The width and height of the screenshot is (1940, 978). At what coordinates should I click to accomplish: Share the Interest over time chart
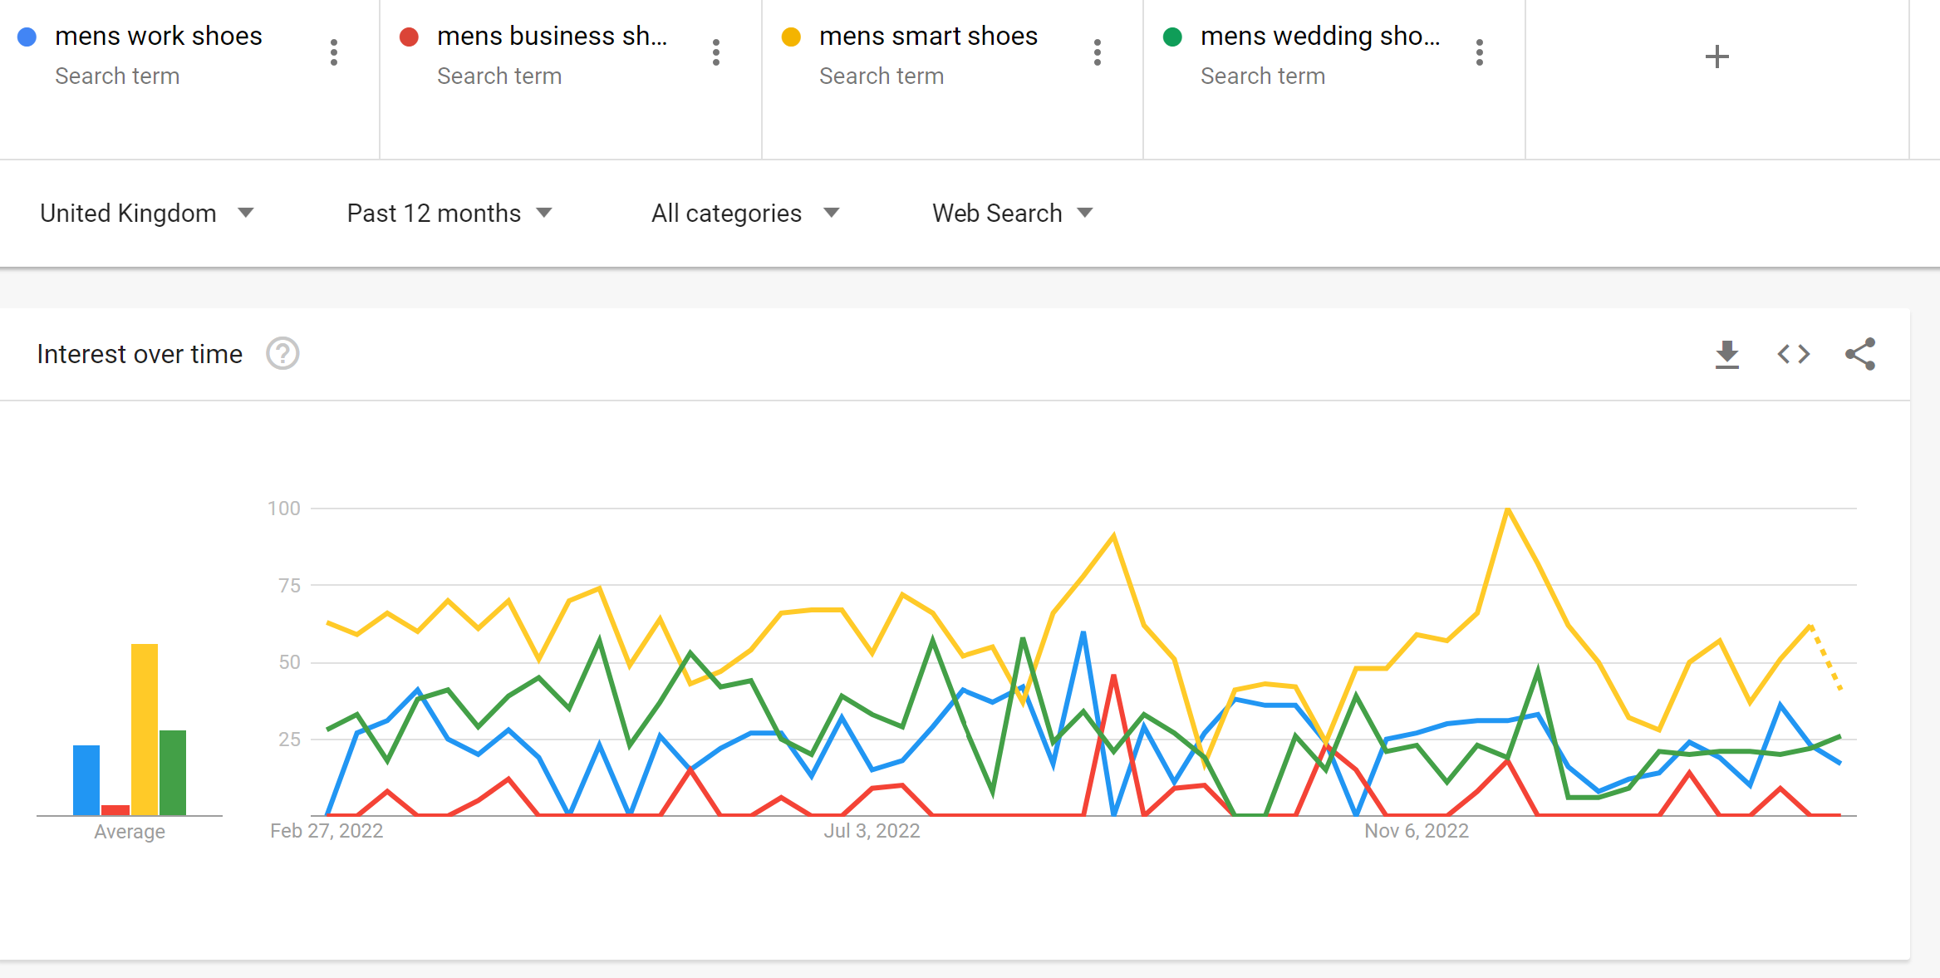[1860, 354]
